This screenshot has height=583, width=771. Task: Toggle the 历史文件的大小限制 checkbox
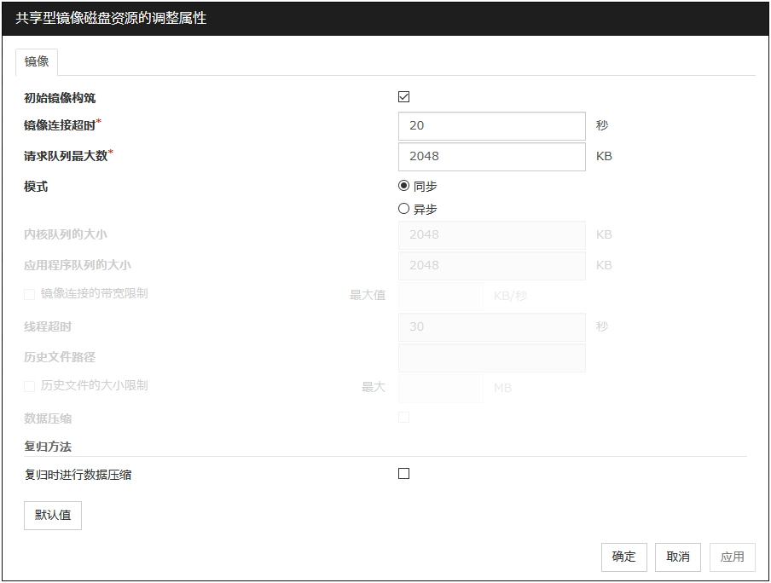point(30,386)
